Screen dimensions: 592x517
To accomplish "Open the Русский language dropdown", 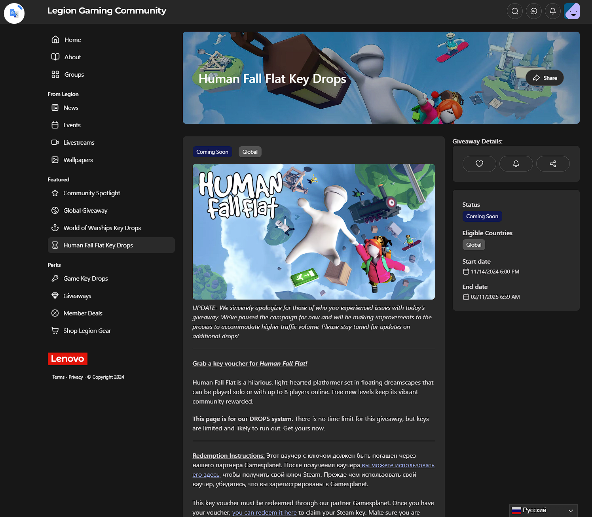I will [543, 510].
